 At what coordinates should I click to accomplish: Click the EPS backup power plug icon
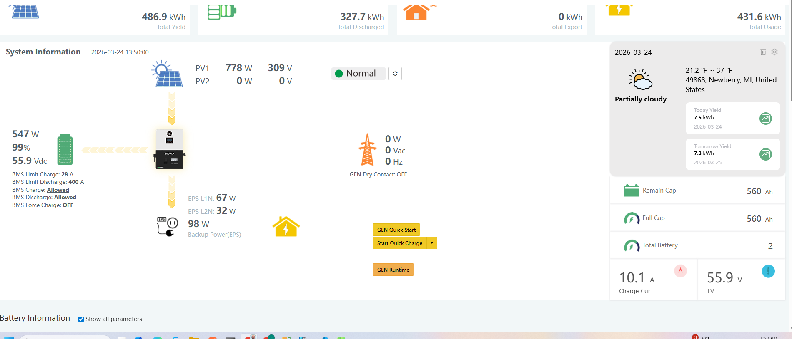point(167,227)
